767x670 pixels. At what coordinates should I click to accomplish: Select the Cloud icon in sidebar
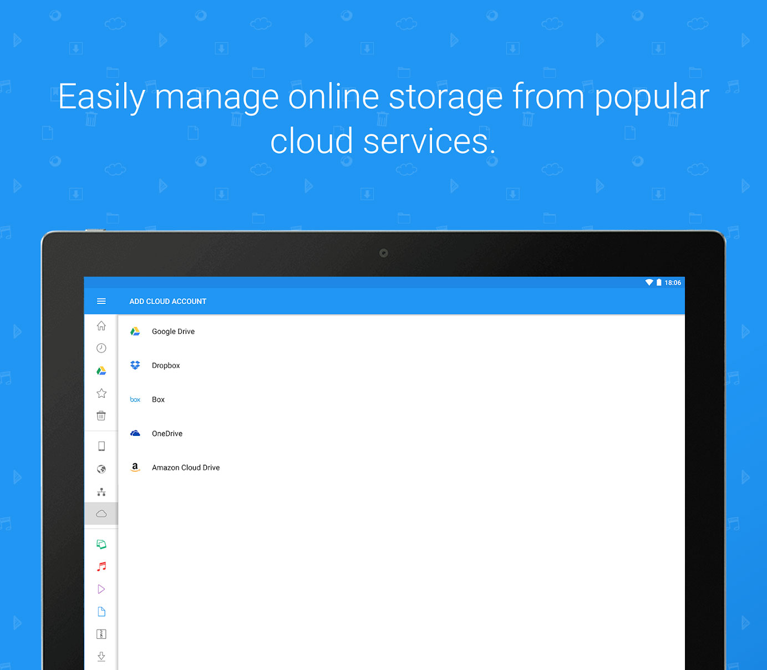(101, 514)
